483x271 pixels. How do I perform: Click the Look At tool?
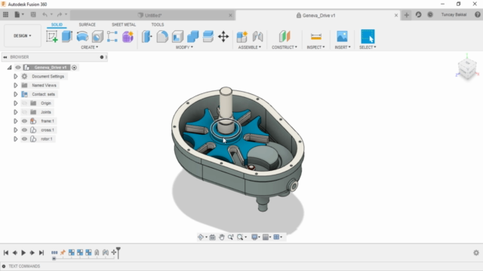pos(212,237)
